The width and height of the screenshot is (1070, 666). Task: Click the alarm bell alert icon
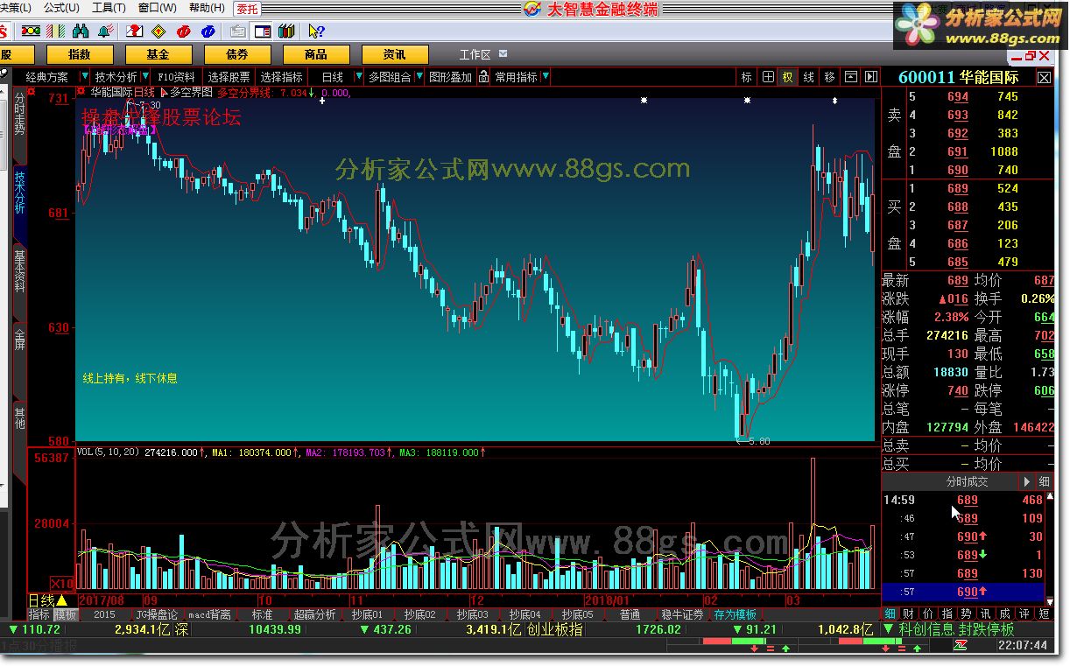pyautogui.click(x=106, y=32)
